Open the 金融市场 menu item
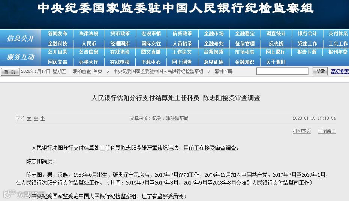 [x=214, y=34]
